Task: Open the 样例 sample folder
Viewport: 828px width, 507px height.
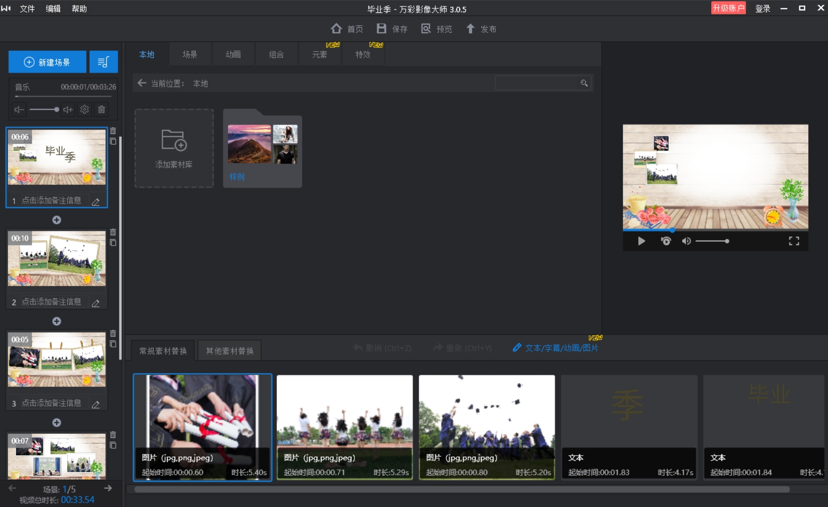Action: pyautogui.click(x=262, y=148)
